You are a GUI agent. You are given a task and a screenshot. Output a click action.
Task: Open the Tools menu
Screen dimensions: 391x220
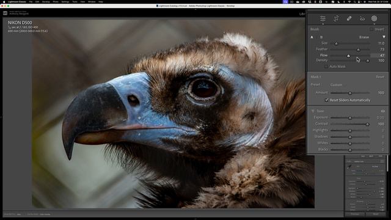(x=75, y=2)
